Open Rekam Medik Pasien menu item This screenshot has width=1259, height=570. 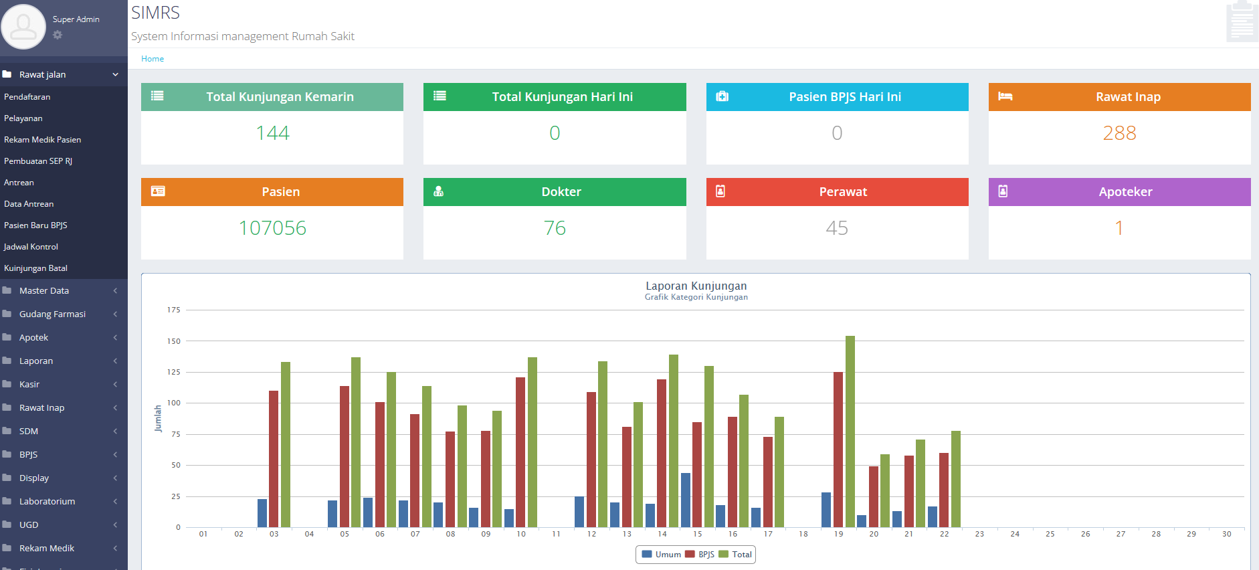[x=43, y=140]
